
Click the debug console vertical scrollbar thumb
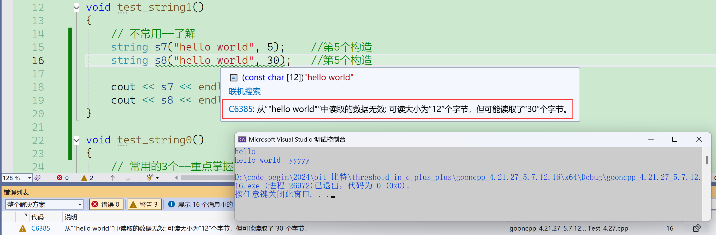click(707, 160)
